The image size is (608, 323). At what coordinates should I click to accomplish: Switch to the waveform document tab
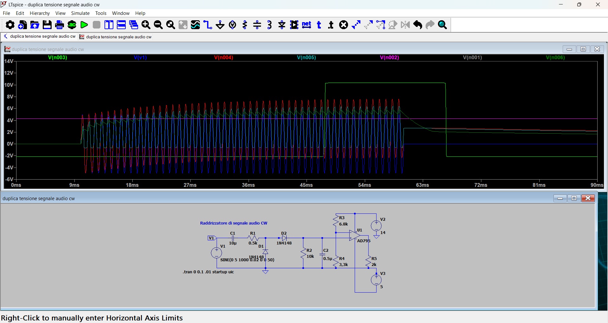116,37
